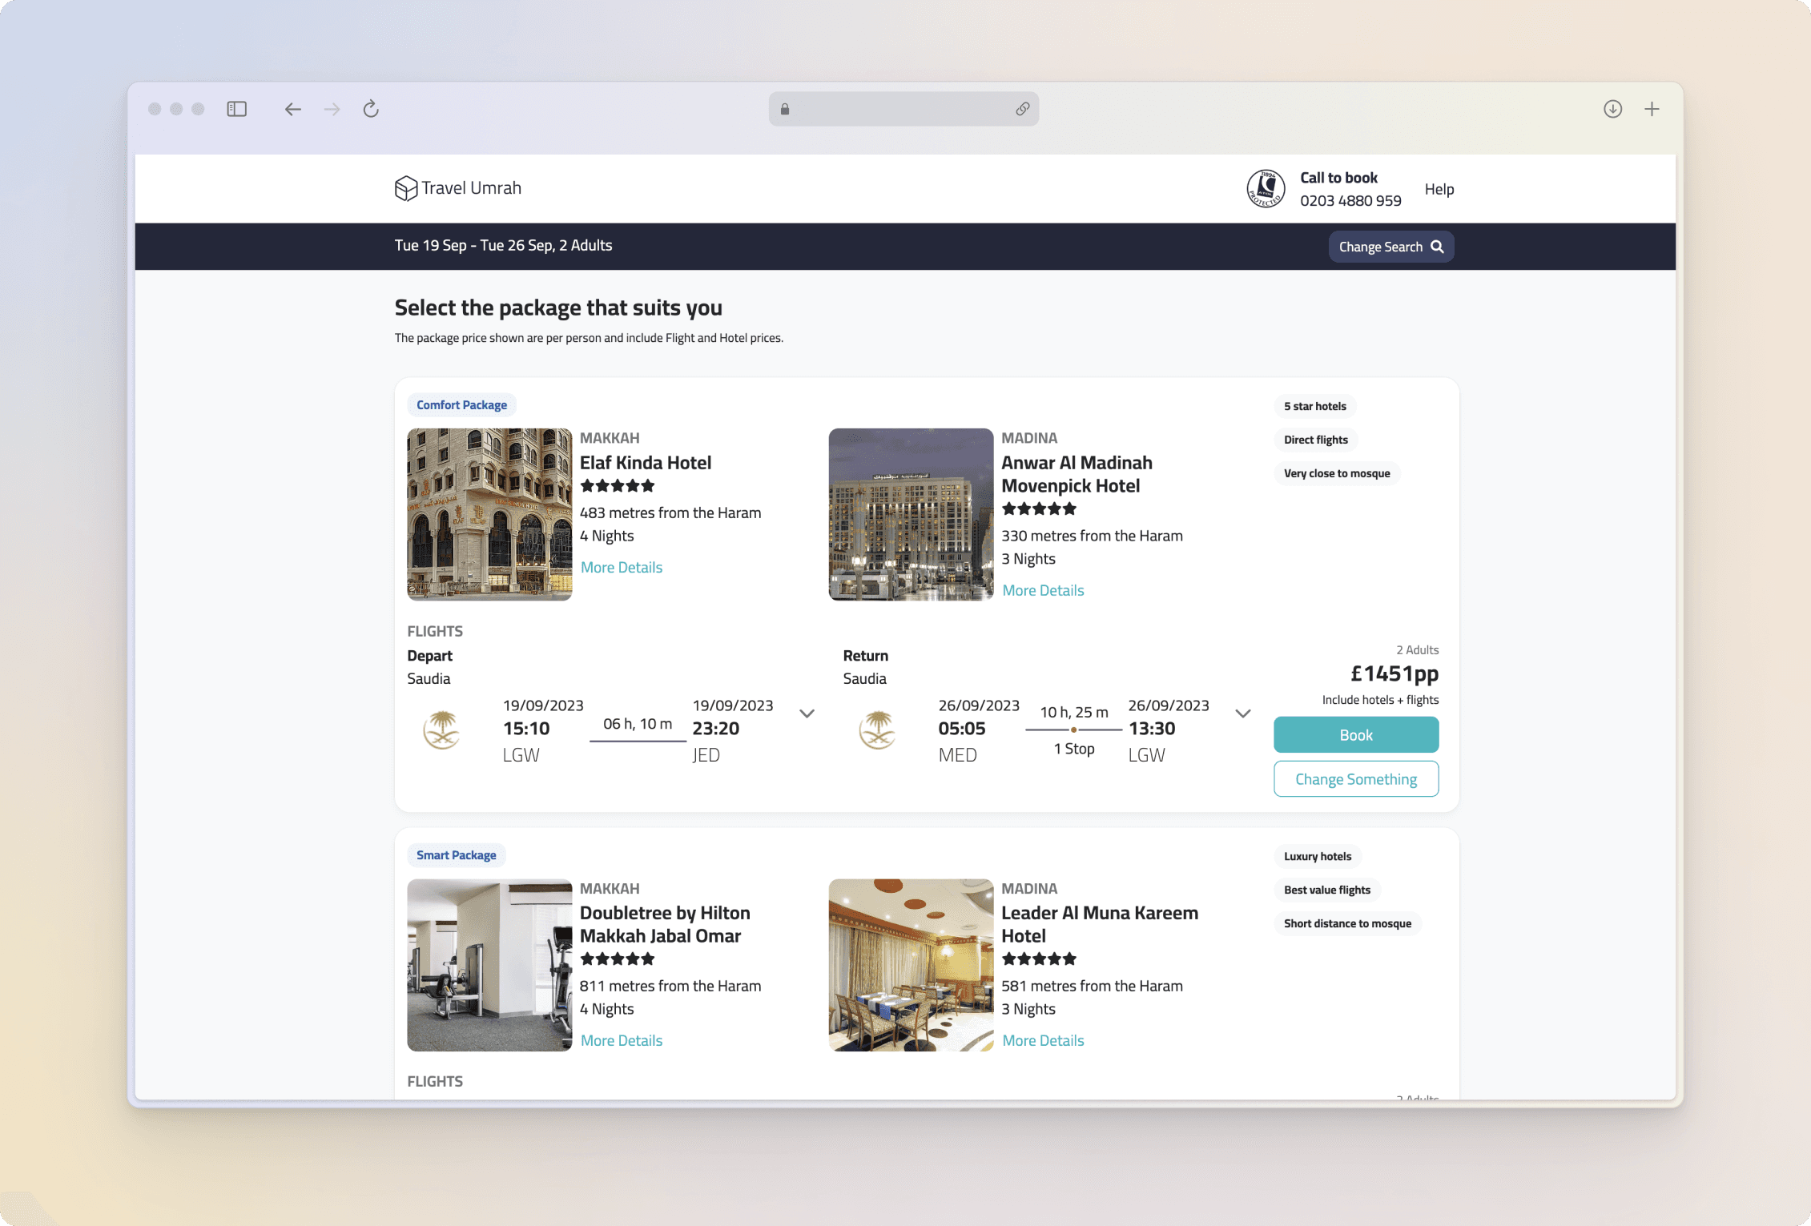
Task: Click the £1451pp price
Action: click(x=1394, y=673)
